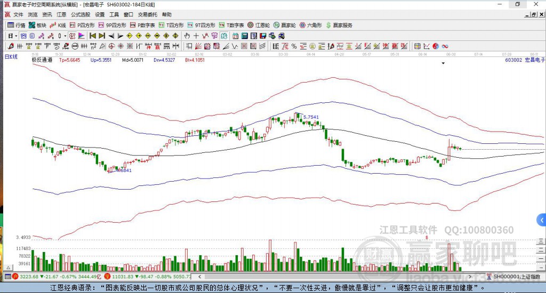The width and height of the screenshot is (546, 293).
Task: Click the black right arrow icon
Action: 120,36
